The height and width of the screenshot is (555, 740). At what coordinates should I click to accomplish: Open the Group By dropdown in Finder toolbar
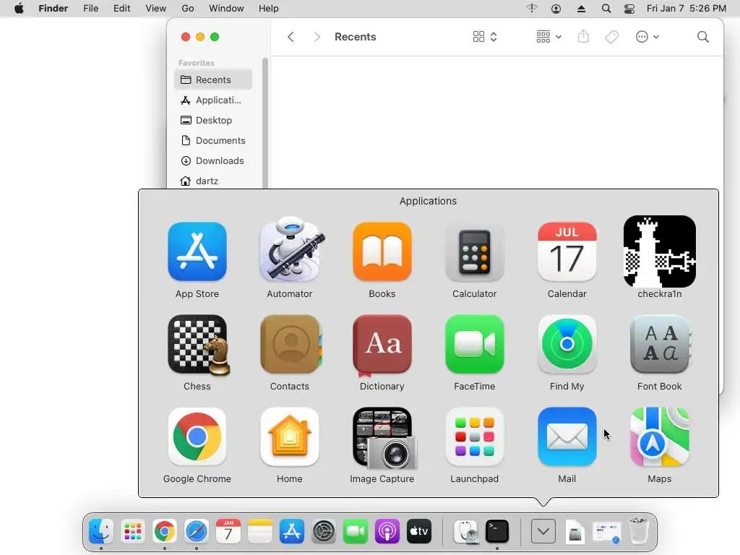pos(548,37)
